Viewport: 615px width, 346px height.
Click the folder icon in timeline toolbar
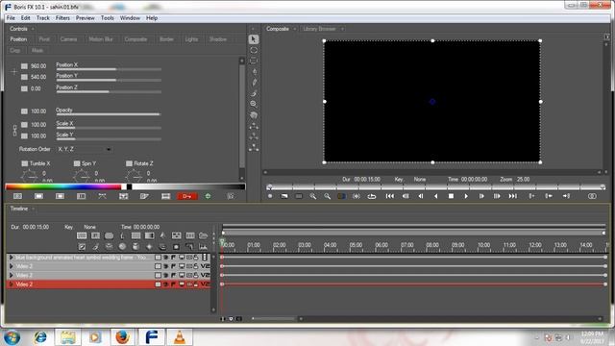click(203, 235)
